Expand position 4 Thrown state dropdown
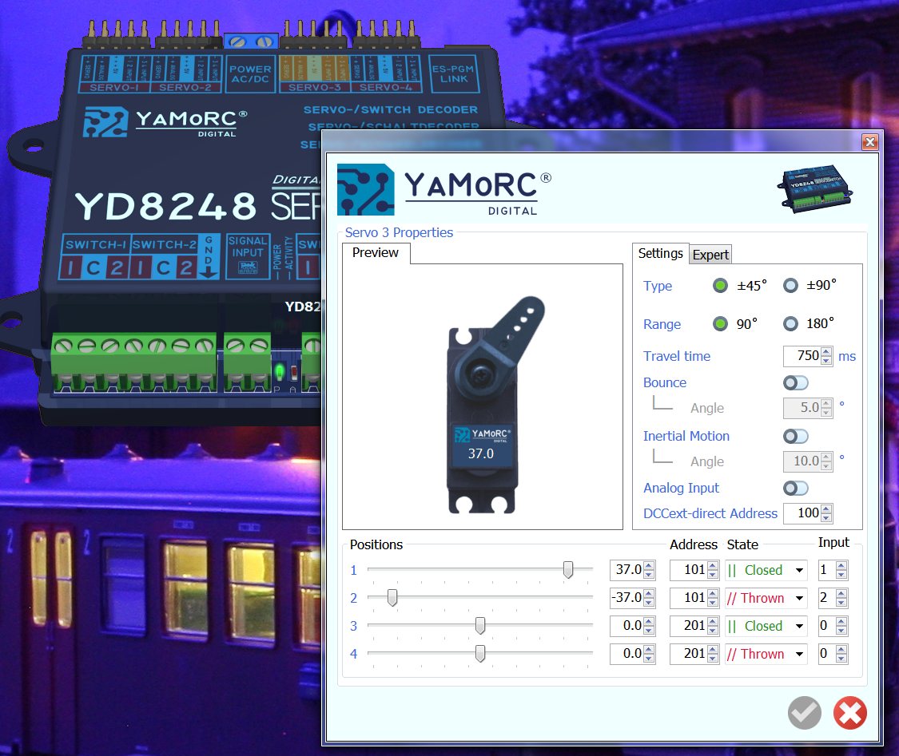 pos(766,654)
